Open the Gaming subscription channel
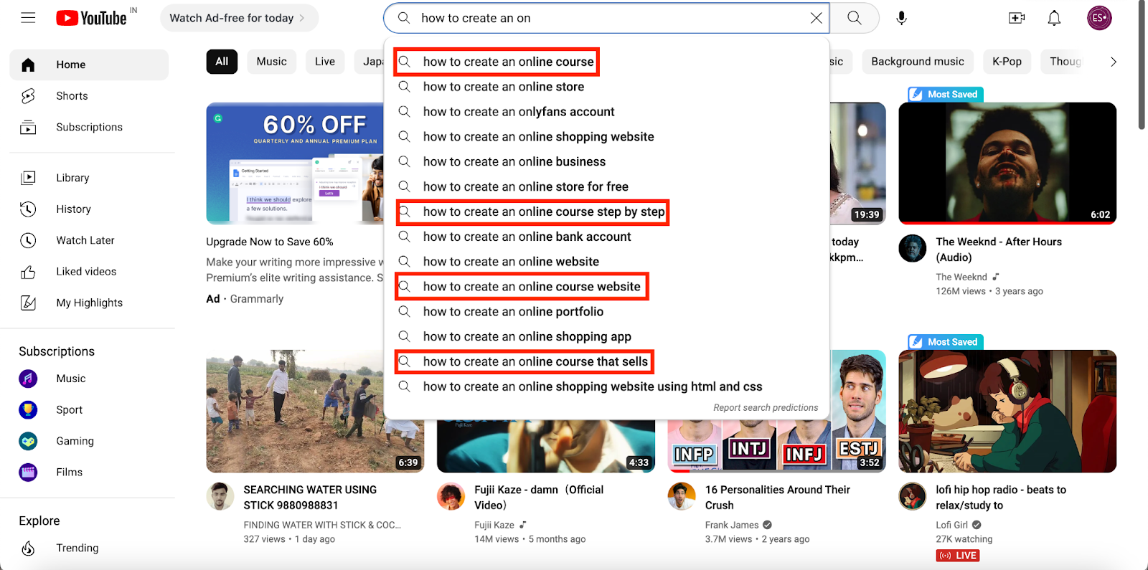Viewport: 1148px width, 570px height. [89, 441]
